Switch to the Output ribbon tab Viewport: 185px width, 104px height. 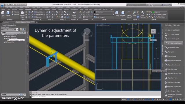60,9
